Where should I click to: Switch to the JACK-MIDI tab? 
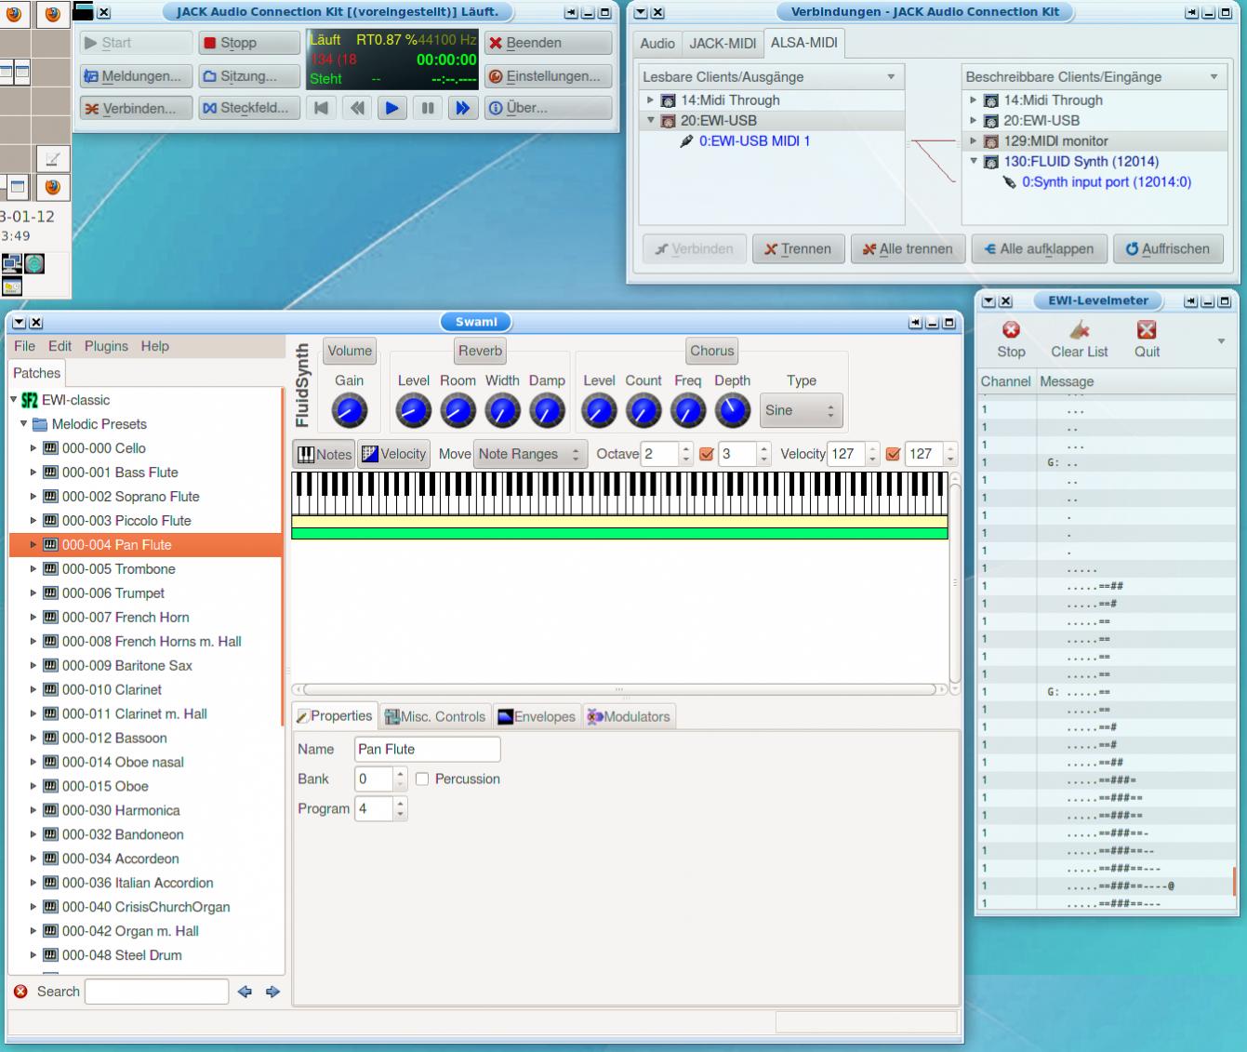tap(722, 44)
